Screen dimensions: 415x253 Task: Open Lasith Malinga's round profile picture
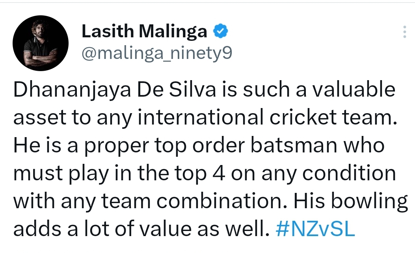click(x=41, y=43)
